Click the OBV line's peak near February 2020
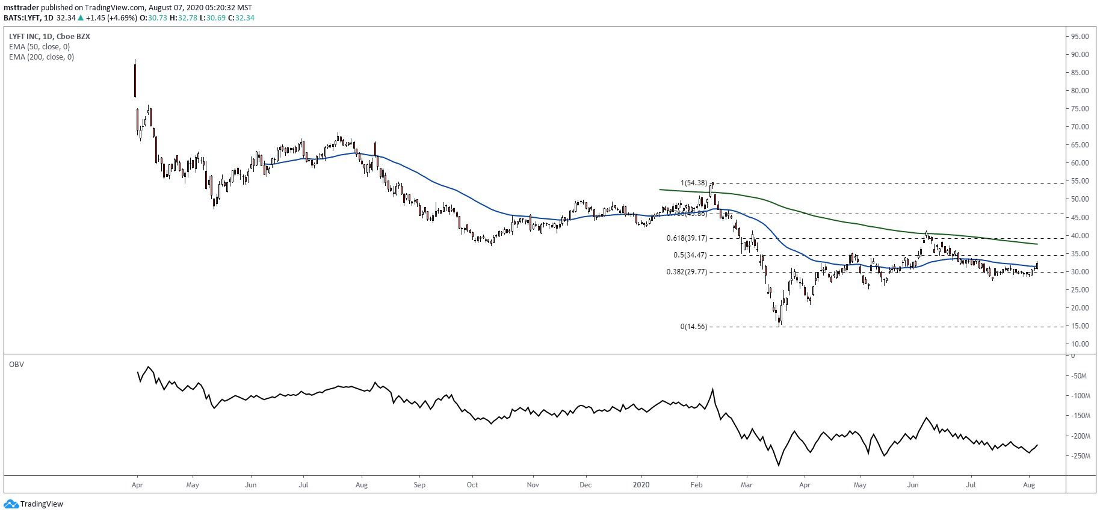This screenshot has width=1100, height=515. click(x=712, y=390)
